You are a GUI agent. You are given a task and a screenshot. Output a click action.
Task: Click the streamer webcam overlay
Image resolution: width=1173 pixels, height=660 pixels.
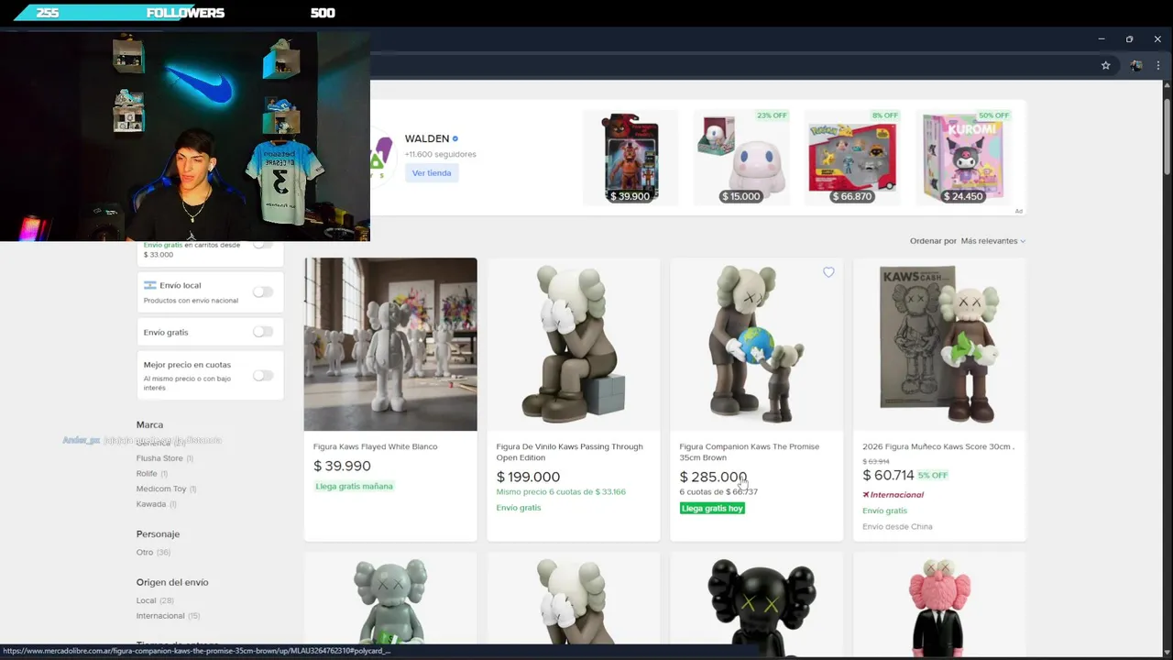185,137
